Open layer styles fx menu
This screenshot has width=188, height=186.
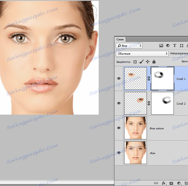point(164,183)
